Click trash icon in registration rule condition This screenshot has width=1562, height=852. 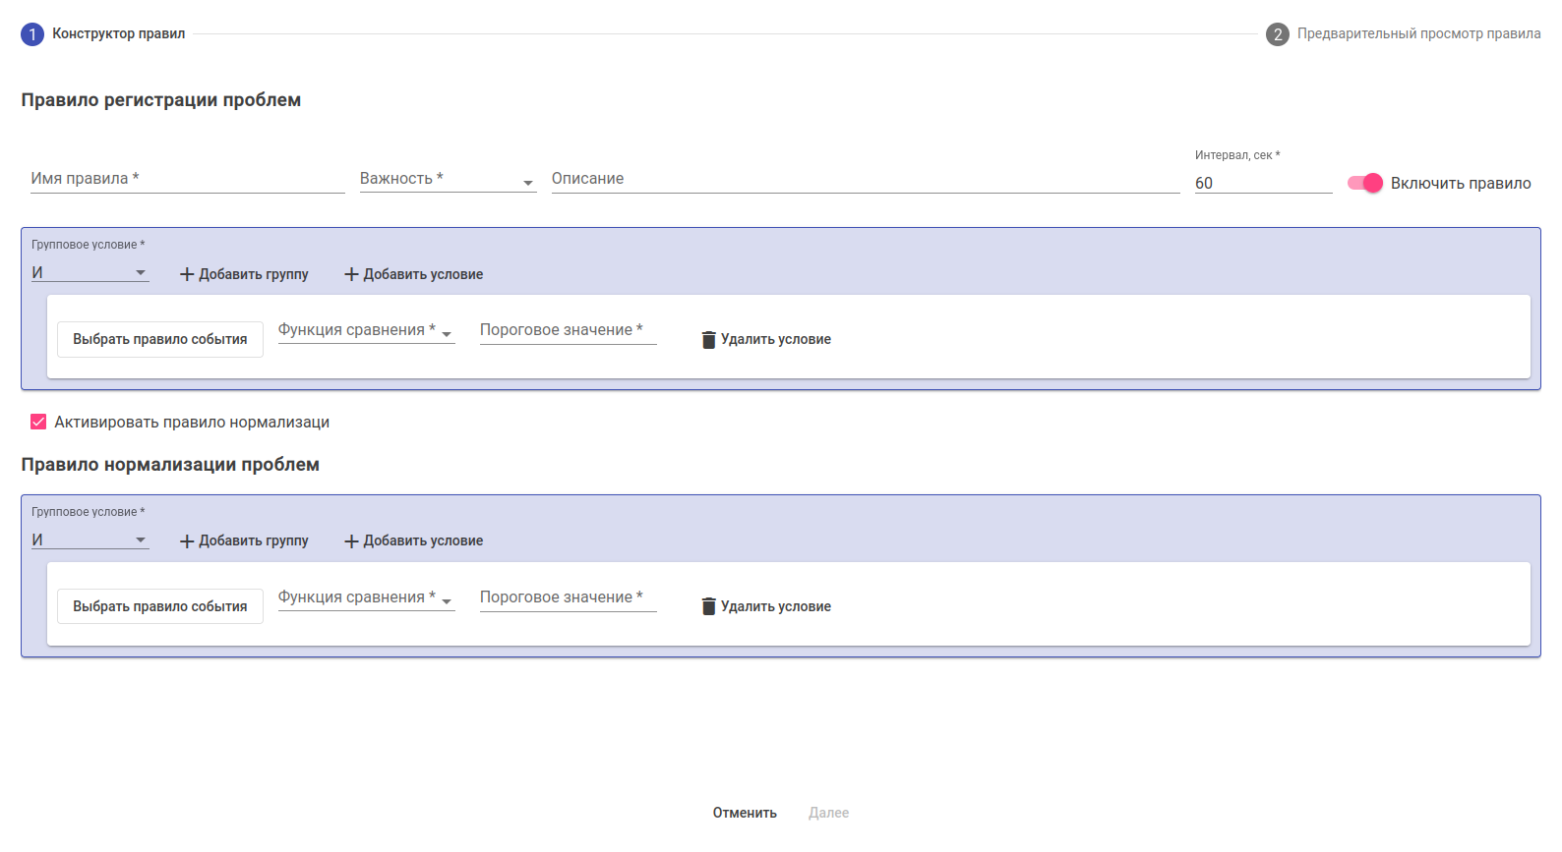(708, 340)
